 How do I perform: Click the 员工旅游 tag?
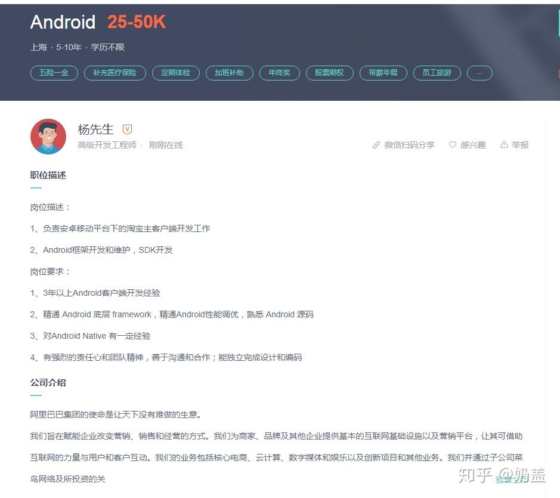437,73
